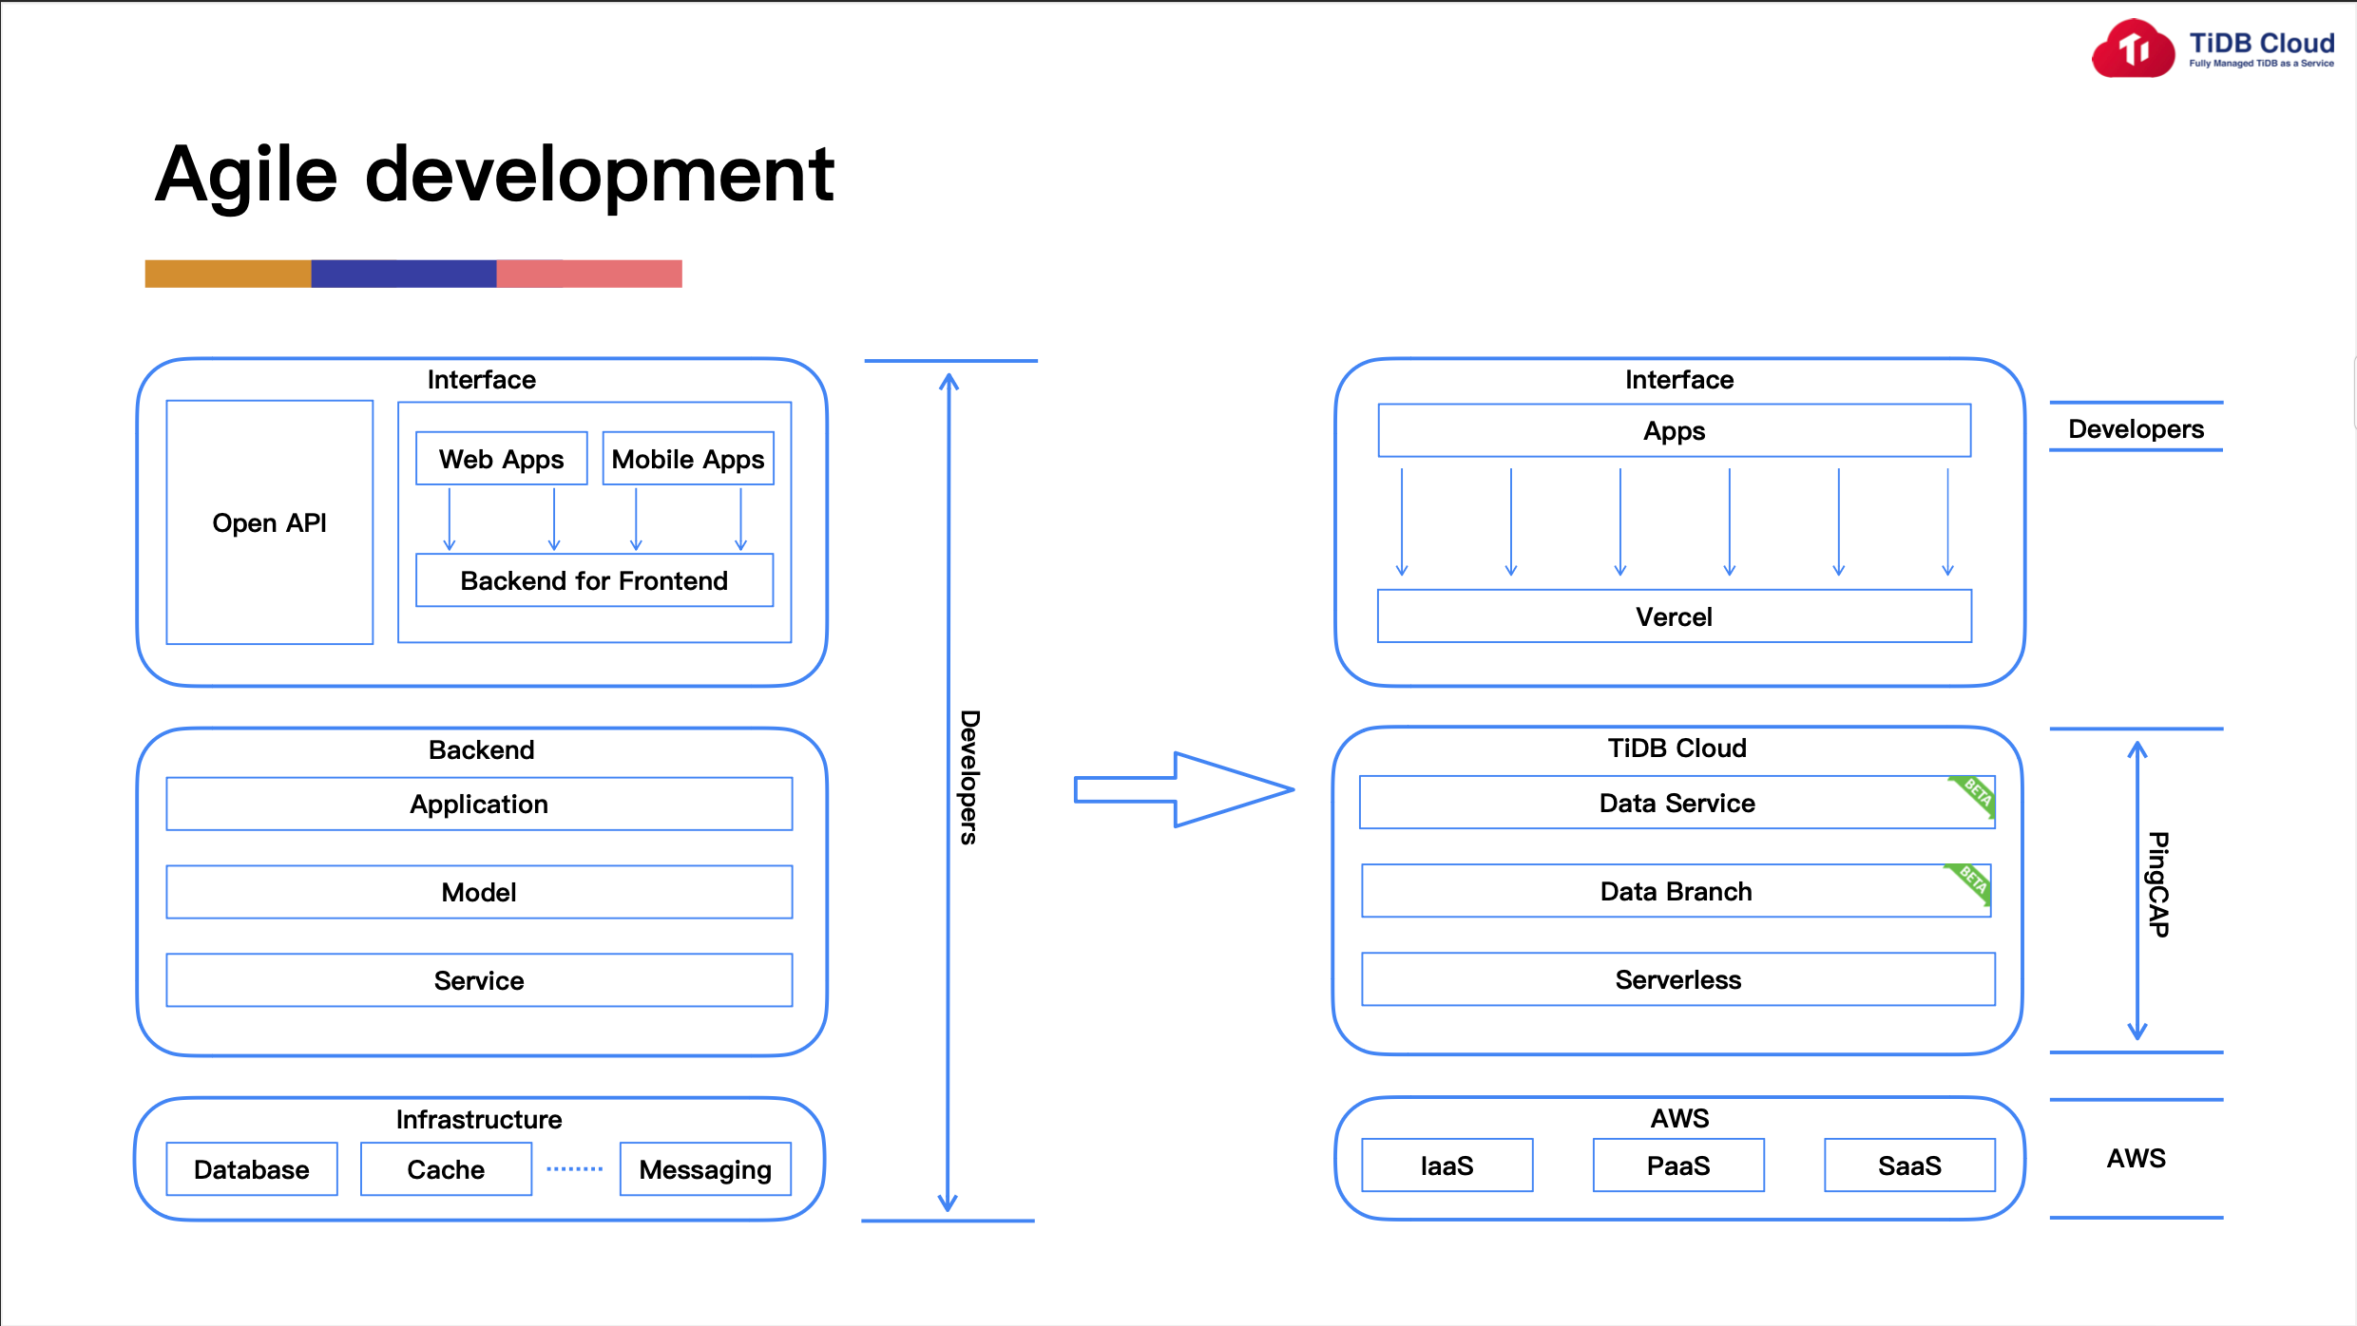Select the Model box in Backend
2357x1326 pixels.
click(x=479, y=892)
